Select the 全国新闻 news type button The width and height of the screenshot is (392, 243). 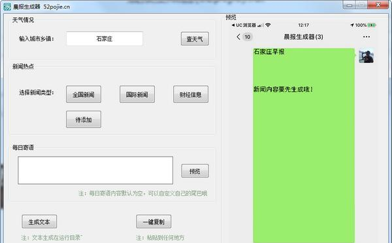pyautogui.click(x=84, y=94)
